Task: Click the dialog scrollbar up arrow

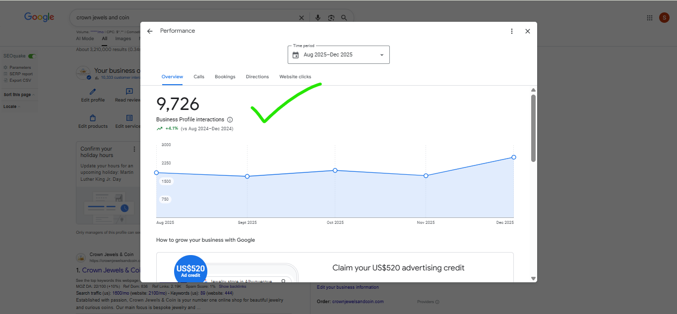Action: pos(533,90)
